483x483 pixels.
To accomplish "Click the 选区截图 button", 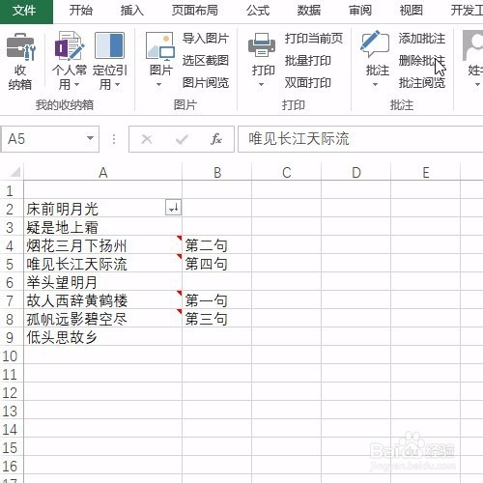I will point(206,61).
